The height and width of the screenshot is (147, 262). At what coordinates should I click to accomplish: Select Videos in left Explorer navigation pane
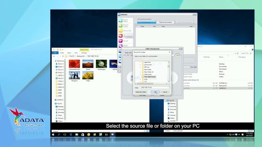(x=59, y=121)
